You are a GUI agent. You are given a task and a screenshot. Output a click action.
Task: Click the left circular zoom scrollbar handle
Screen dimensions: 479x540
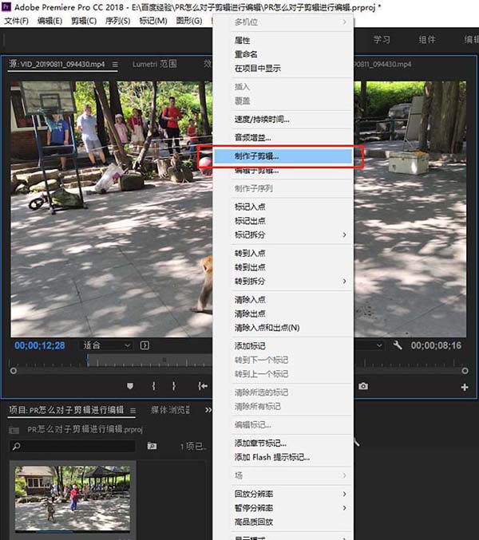pos(13,371)
